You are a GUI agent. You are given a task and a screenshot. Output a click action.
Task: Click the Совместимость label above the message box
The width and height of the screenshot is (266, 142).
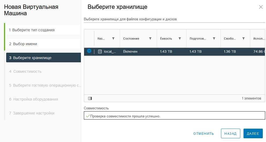pos(96,108)
